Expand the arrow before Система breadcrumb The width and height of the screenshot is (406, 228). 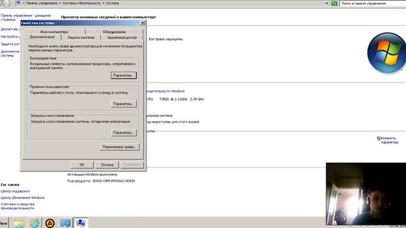[103, 3]
